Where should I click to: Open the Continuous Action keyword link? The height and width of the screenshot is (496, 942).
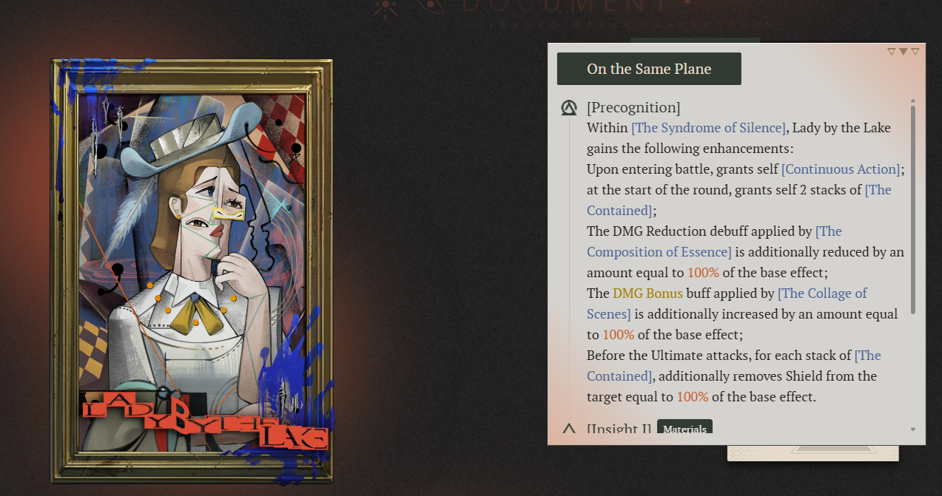[841, 169]
